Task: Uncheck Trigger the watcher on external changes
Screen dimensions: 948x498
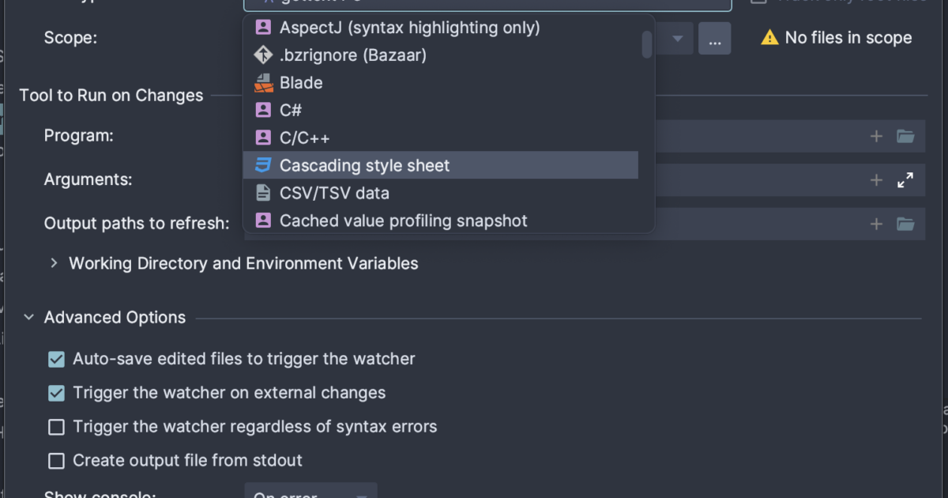Action: pos(56,393)
